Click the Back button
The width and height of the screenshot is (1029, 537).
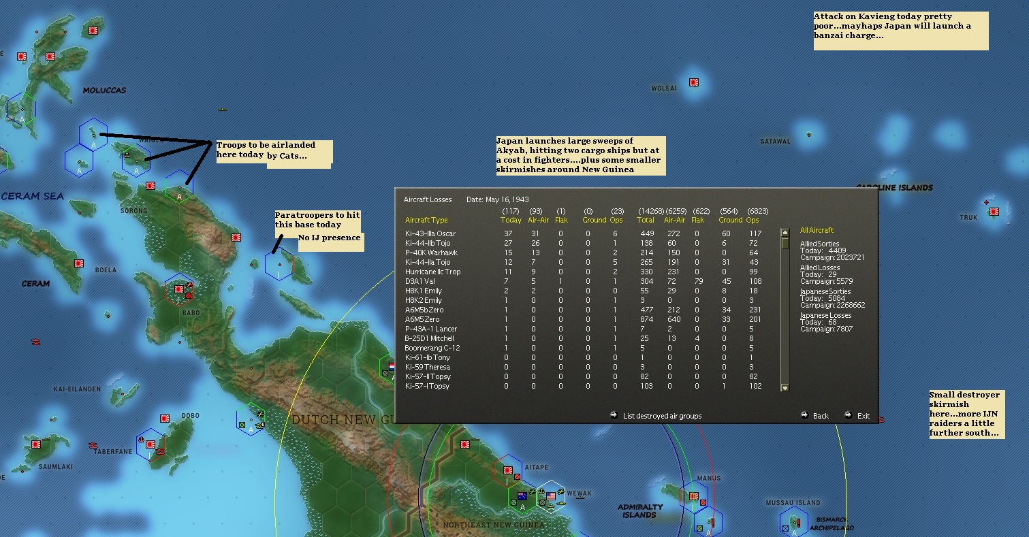821,416
